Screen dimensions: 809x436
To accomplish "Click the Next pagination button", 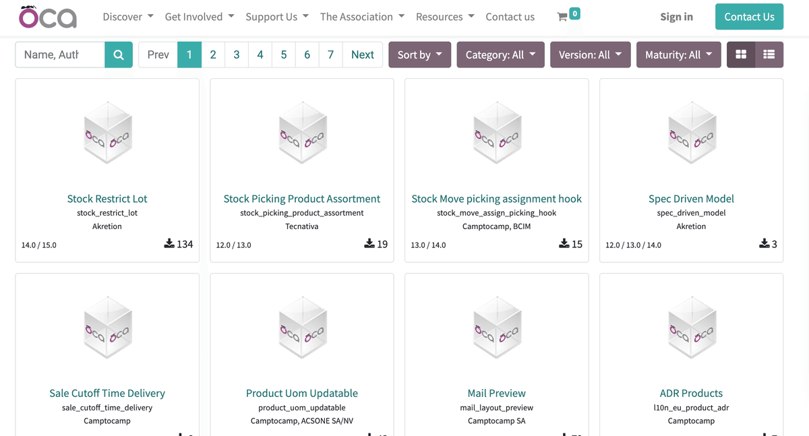I will [363, 55].
